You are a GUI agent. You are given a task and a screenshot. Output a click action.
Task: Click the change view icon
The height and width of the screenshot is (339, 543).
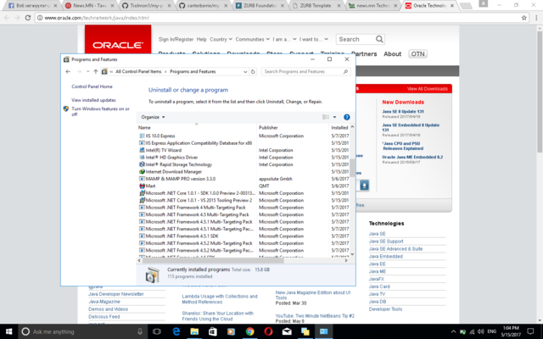[x=326, y=117]
